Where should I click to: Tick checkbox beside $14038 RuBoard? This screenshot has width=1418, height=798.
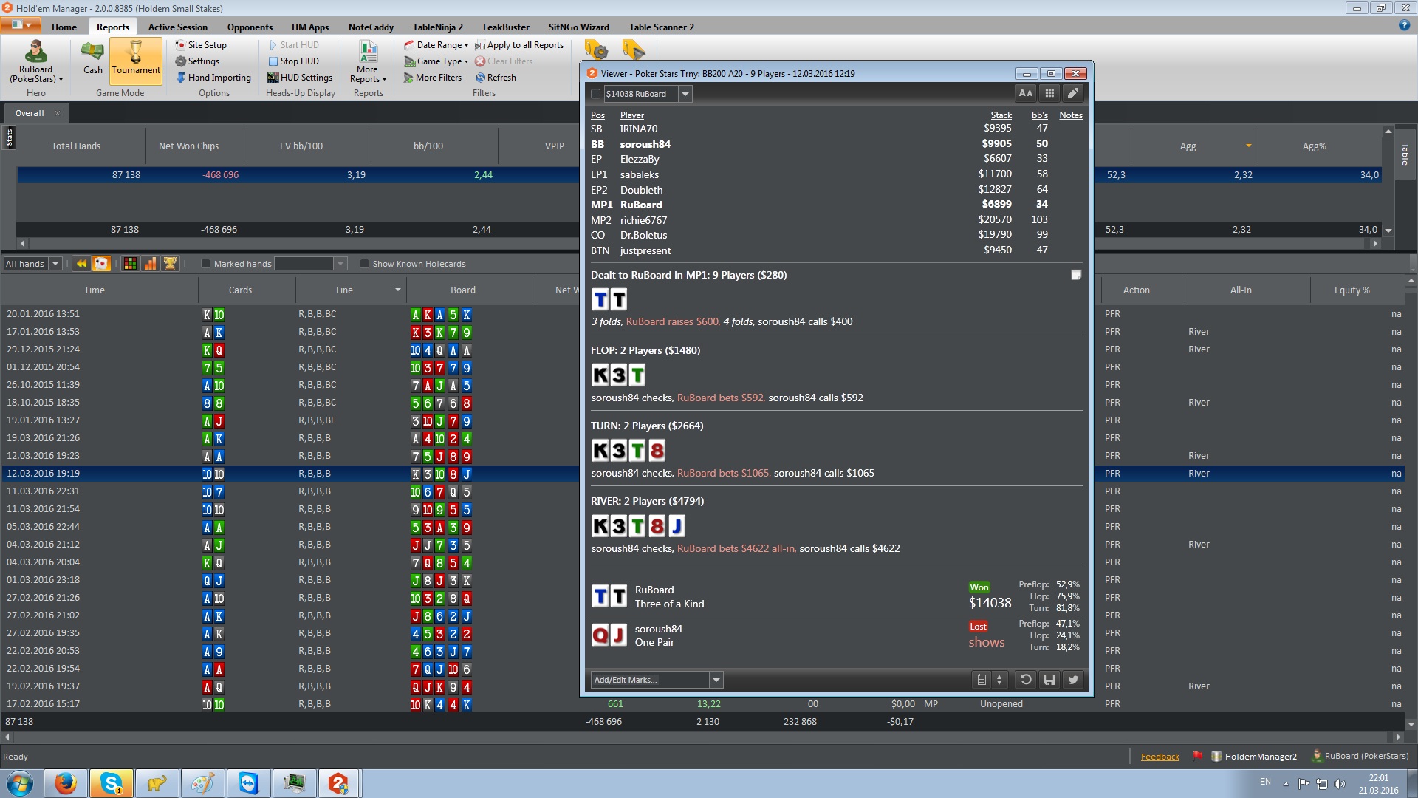click(596, 94)
